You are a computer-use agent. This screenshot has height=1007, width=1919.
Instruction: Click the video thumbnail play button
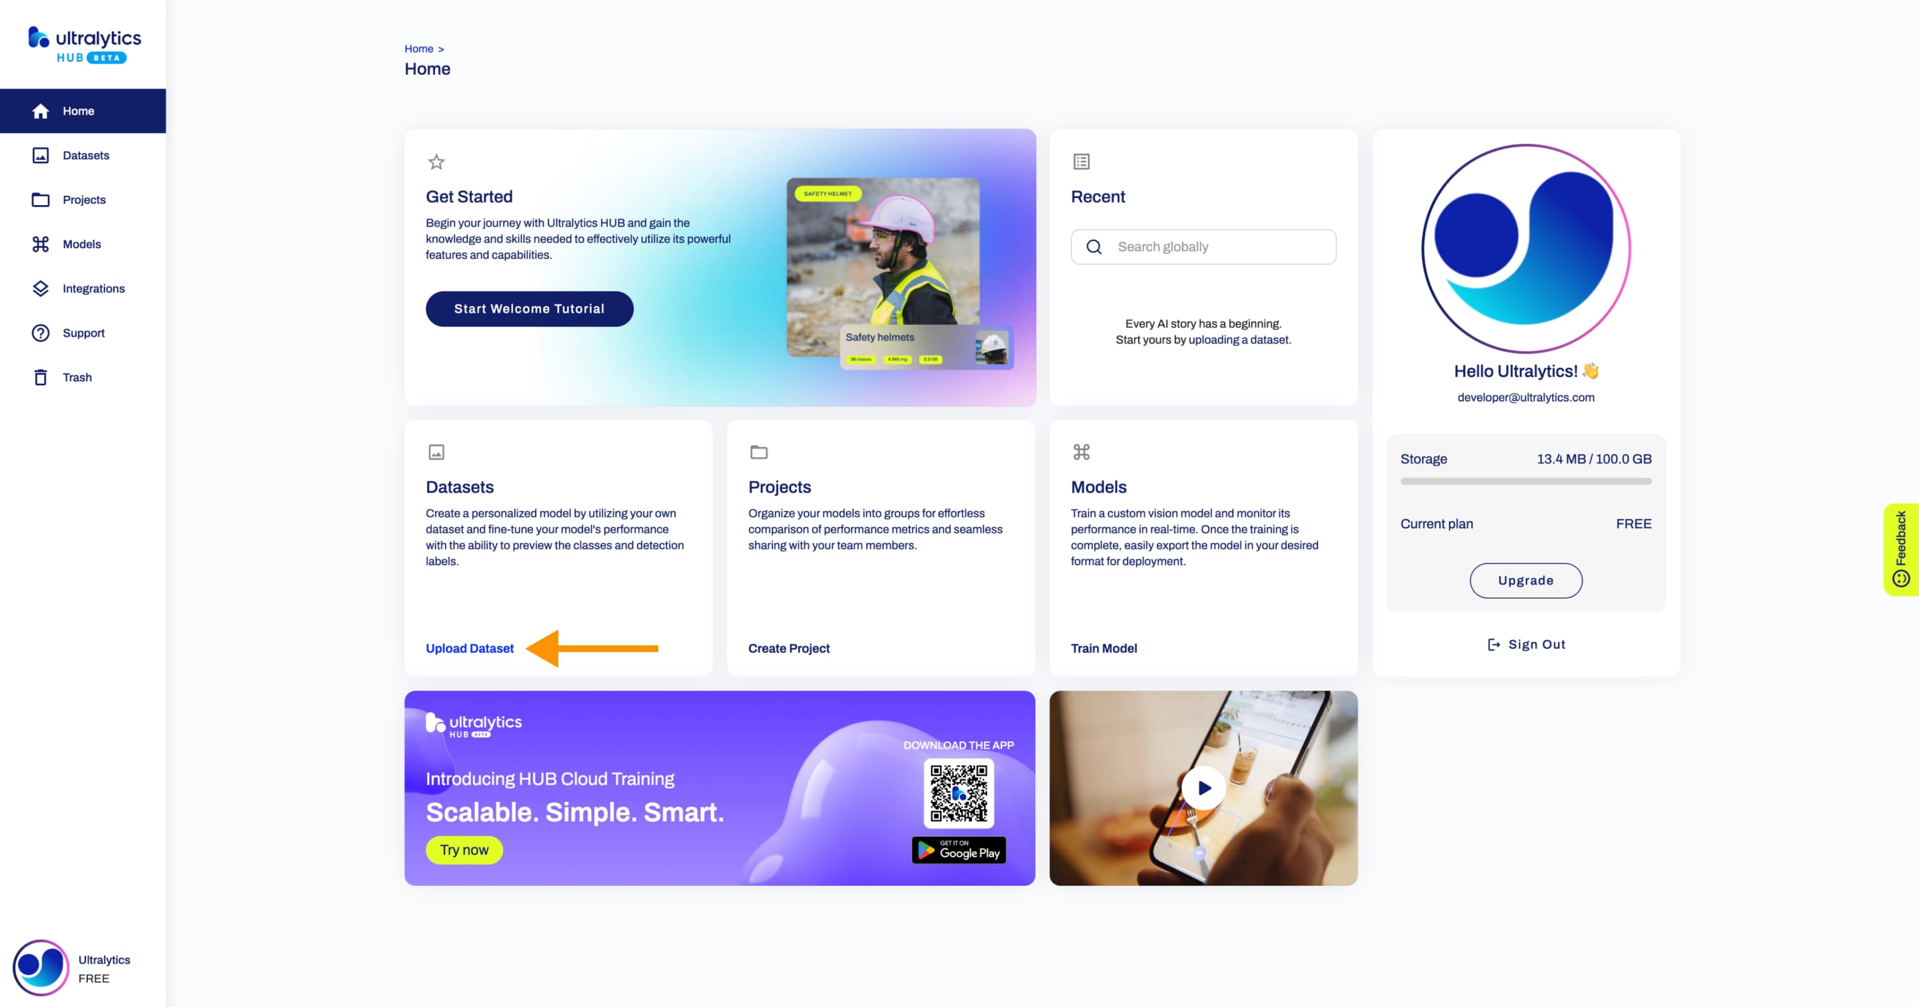[x=1203, y=788]
